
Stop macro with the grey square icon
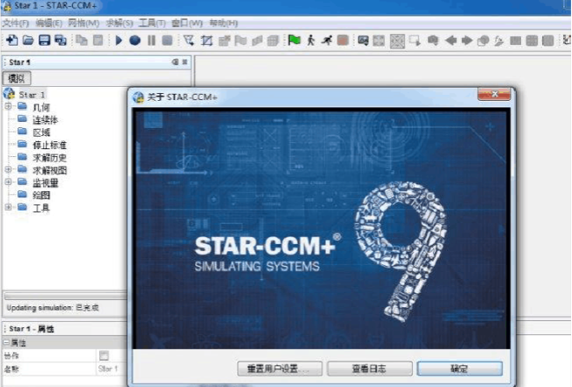(x=167, y=40)
